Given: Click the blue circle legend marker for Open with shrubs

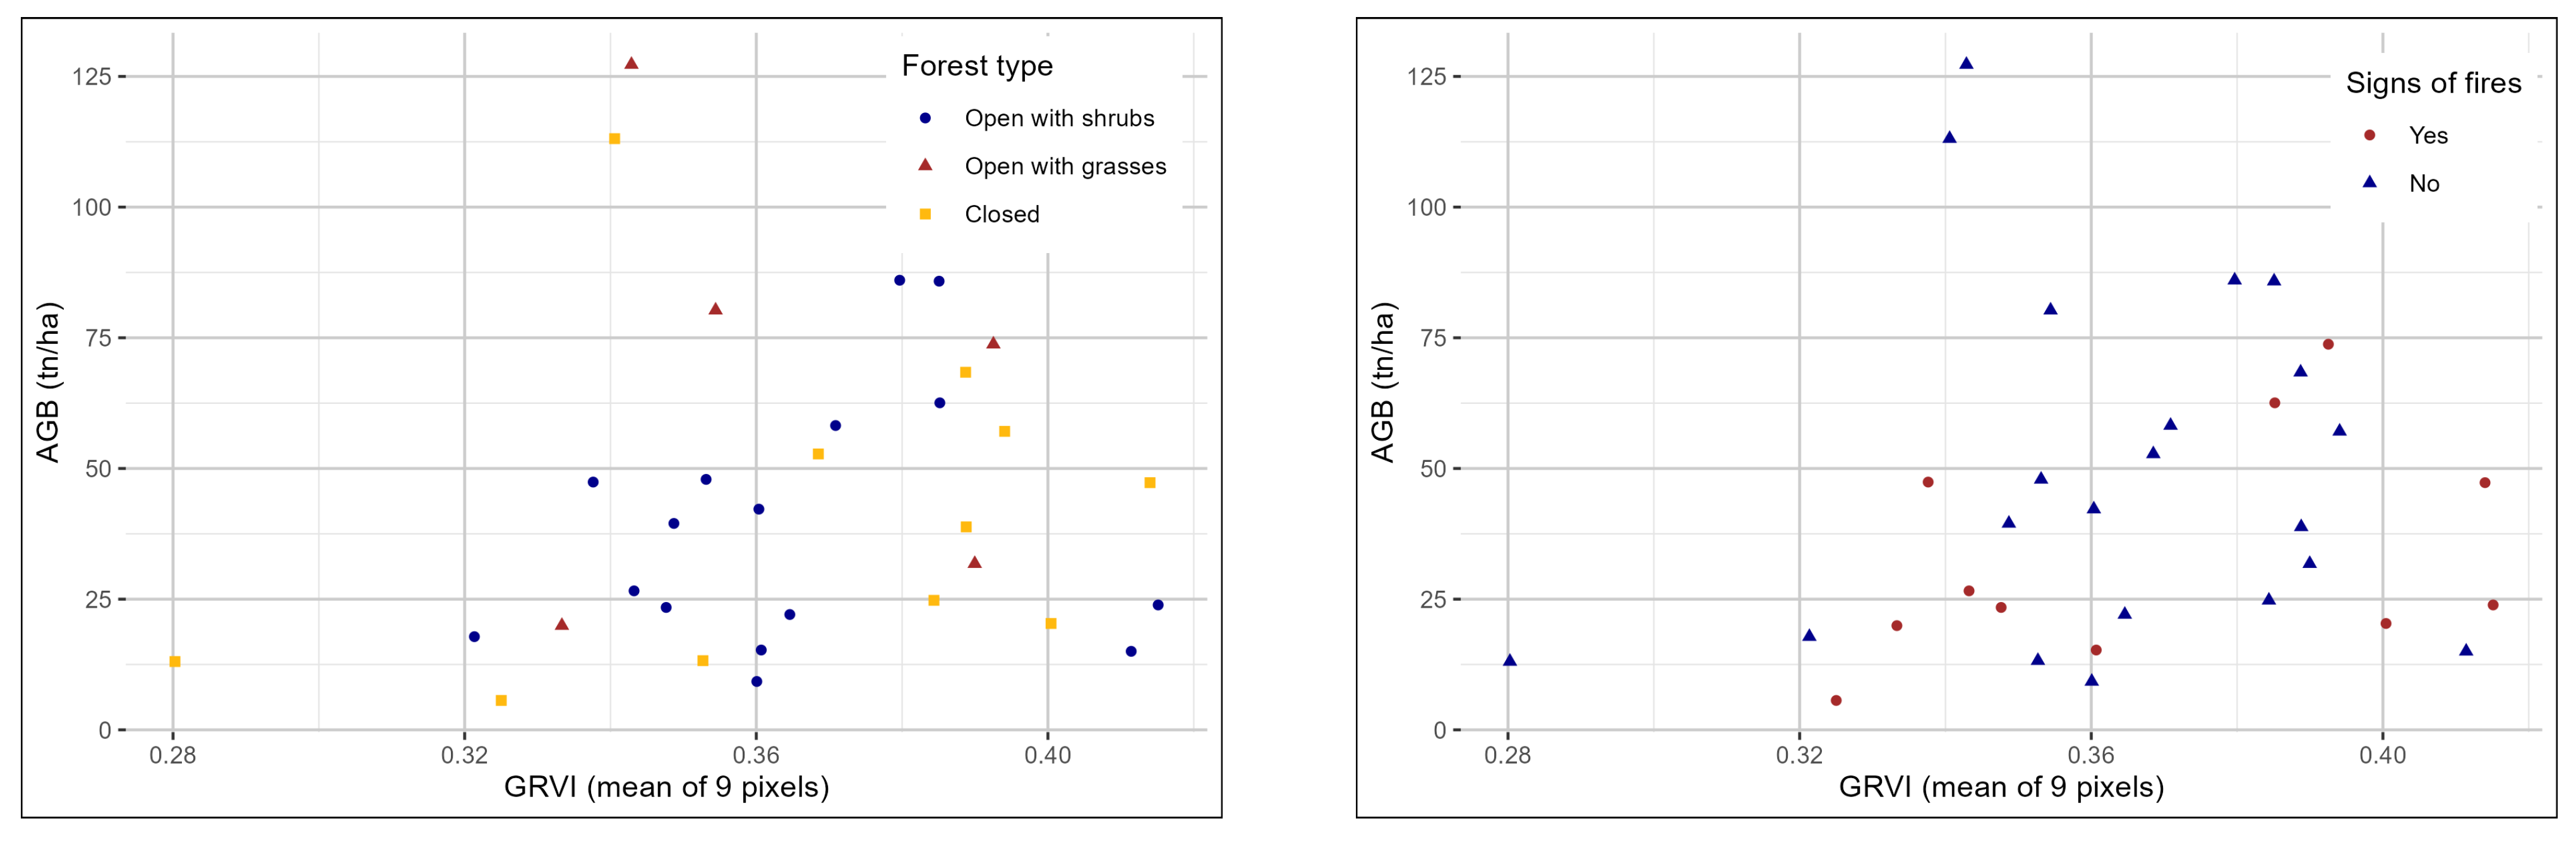Looking at the screenshot, I should (x=925, y=118).
